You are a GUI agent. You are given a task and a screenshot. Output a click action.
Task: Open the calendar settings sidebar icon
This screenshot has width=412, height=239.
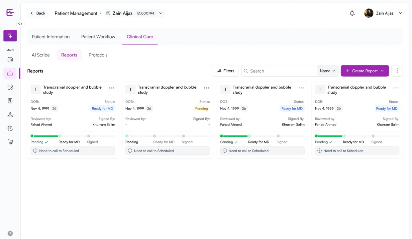click(x=10, y=87)
